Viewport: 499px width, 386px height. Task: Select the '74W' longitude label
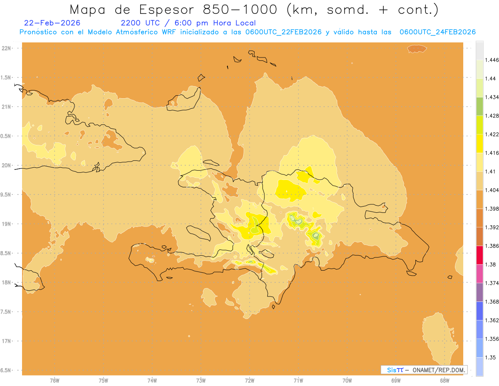pyautogui.click(x=152, y=381)
